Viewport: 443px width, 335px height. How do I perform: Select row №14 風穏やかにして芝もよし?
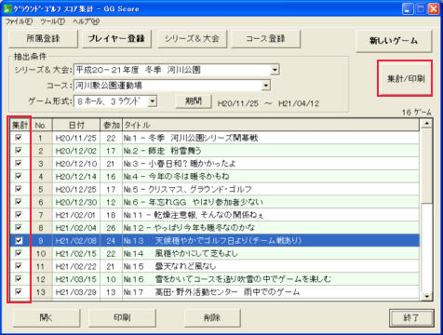(x=215, y=253)
